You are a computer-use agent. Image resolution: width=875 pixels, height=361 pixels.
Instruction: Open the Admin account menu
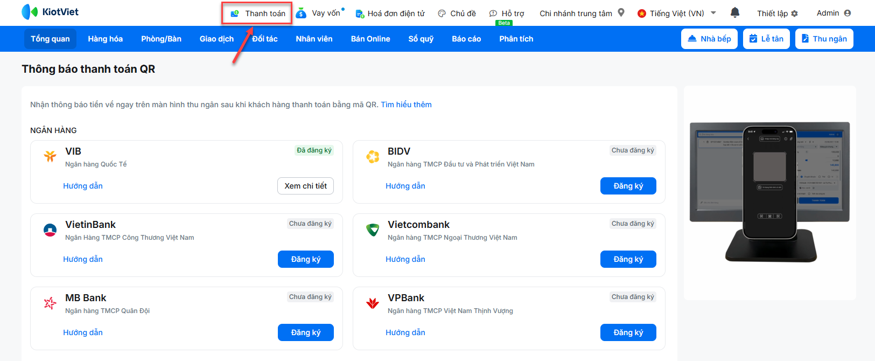(834, 13)
